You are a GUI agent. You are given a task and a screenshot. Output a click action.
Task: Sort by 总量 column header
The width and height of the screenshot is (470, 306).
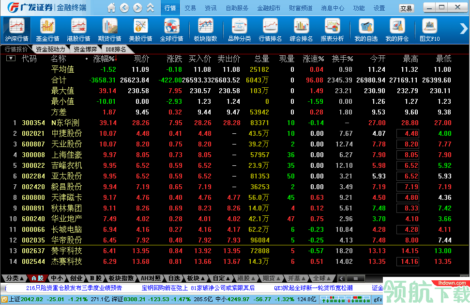(x=261, y=59)
